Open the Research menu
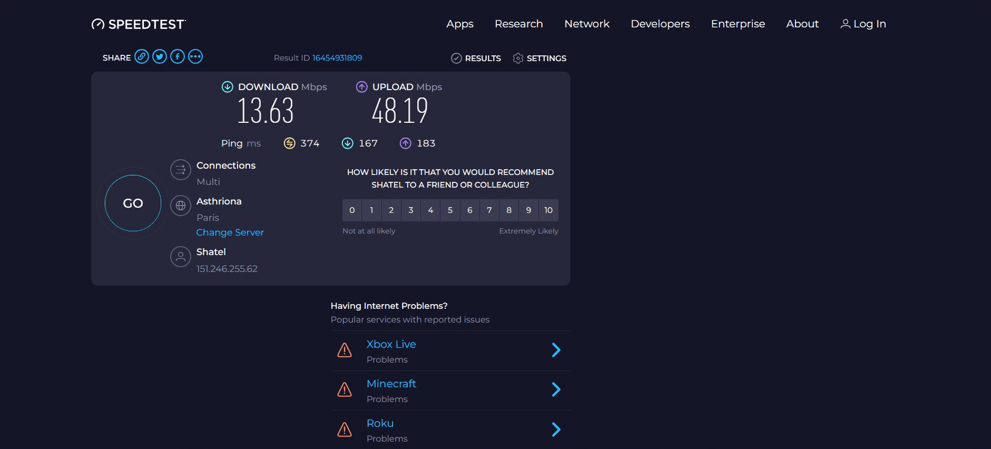991x449 pixels. (519, 24)
